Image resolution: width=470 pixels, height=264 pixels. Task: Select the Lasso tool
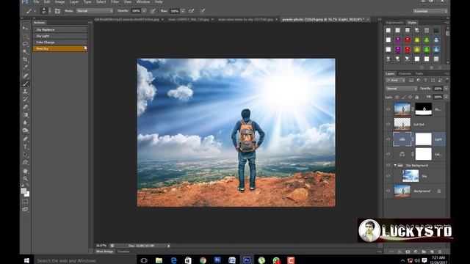(x=25, y=44)
